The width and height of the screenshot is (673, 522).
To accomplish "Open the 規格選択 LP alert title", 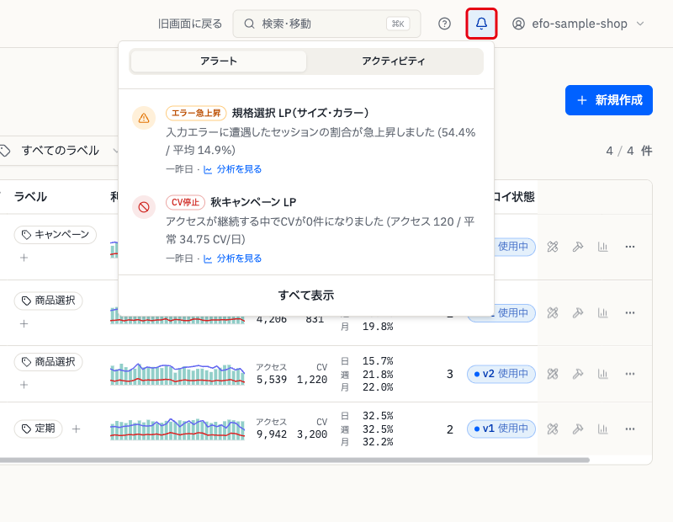I will pos(300,113).
